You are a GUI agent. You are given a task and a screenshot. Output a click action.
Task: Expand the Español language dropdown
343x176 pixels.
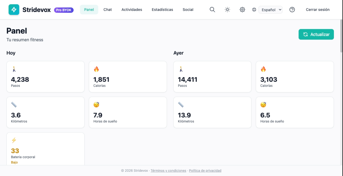pos(270,10)
